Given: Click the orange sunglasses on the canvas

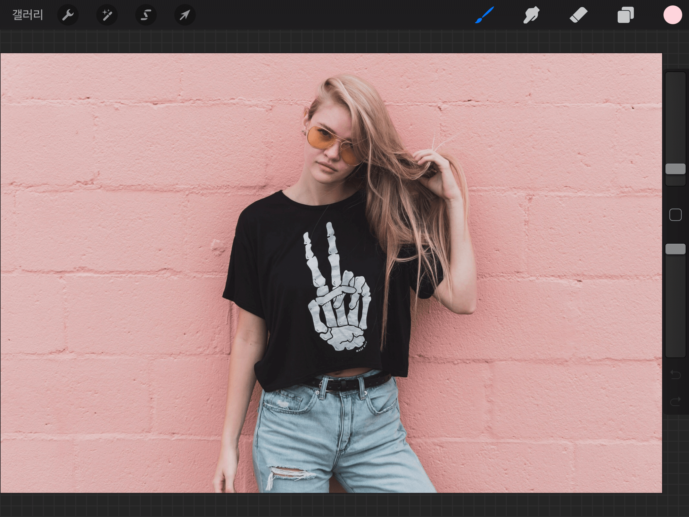Looking at the screenshot, I should 321,138.
